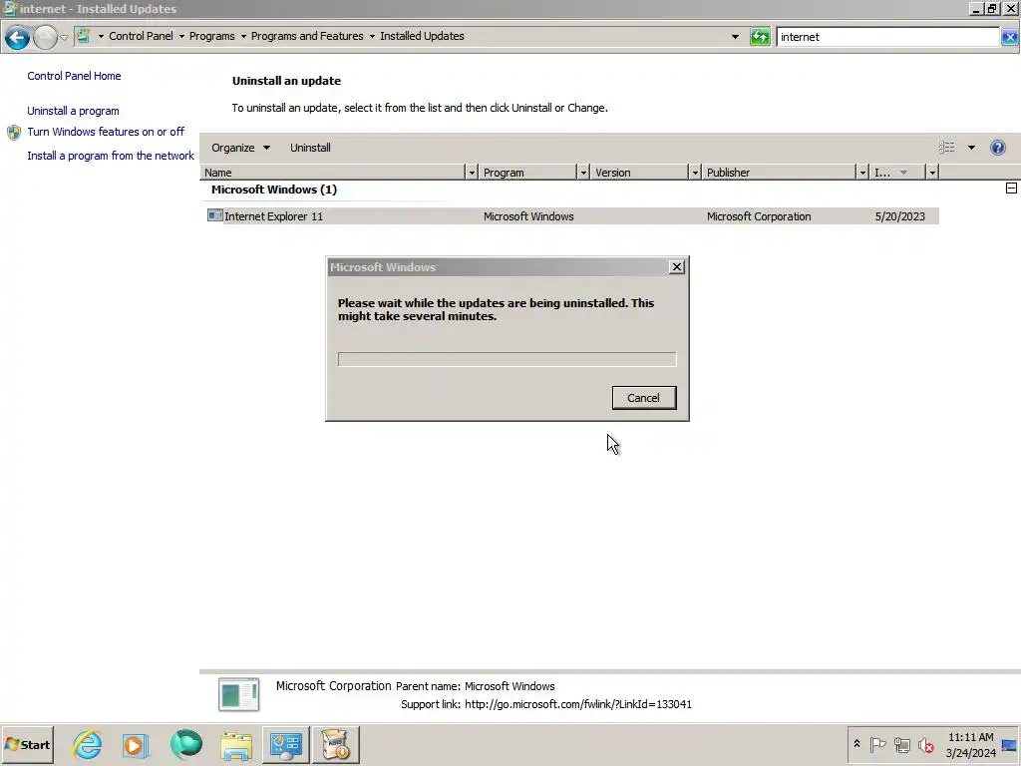Click the Show desktop tray icon
This screenshot has height=766, width=1021.
pos(1009,745)
